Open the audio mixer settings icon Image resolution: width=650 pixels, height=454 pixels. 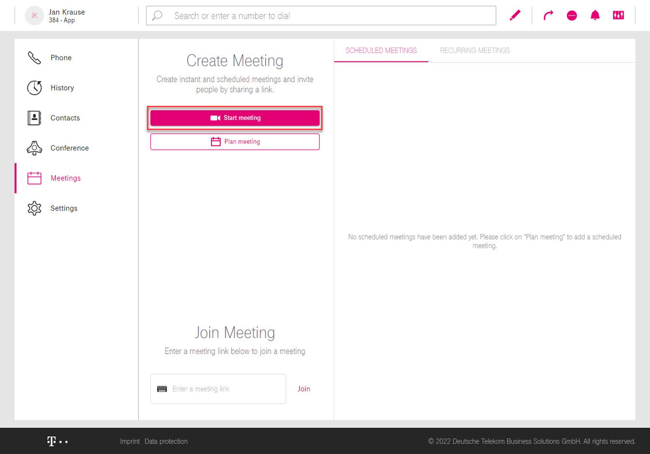[618, 15]
